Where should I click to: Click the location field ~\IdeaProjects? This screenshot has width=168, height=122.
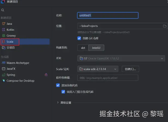(123, 26)
